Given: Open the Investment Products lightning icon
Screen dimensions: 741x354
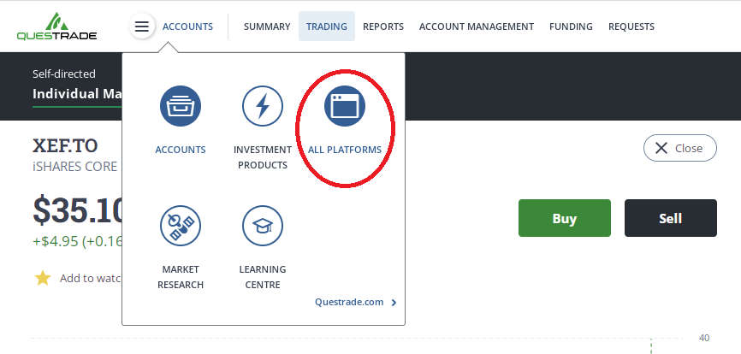Looking at the screenshot, I should (263, 106).
